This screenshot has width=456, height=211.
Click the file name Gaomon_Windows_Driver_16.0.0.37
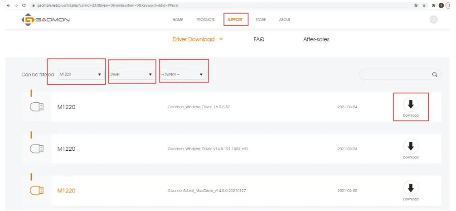pyautogui.click(x=199, y=107)
